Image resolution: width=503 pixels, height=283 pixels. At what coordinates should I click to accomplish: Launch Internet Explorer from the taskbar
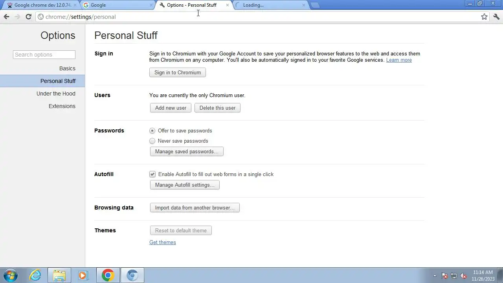35,275
